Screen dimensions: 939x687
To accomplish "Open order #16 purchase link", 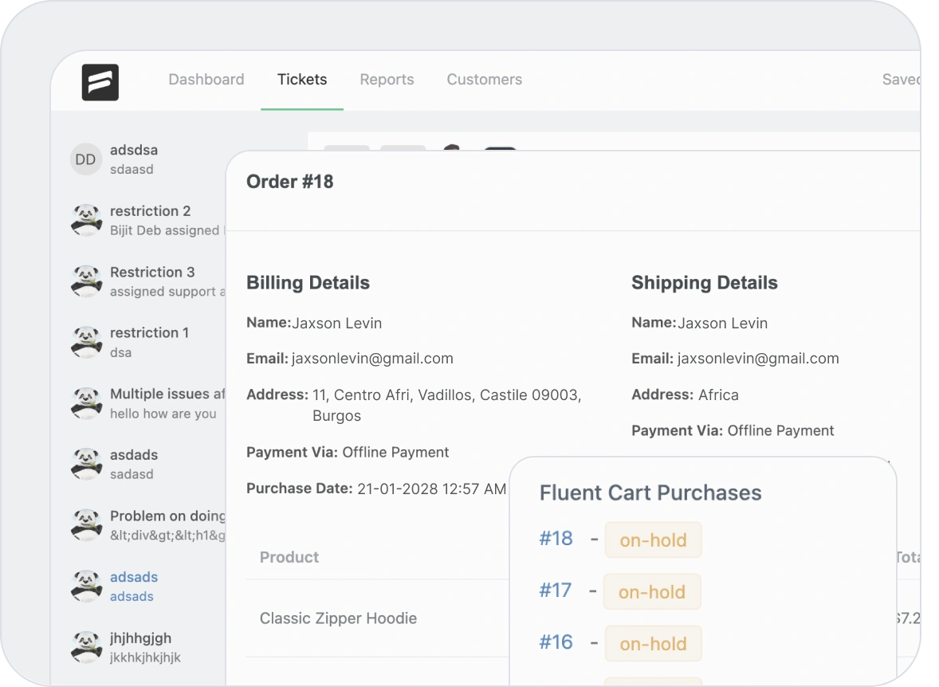I will tap(556, 642).
